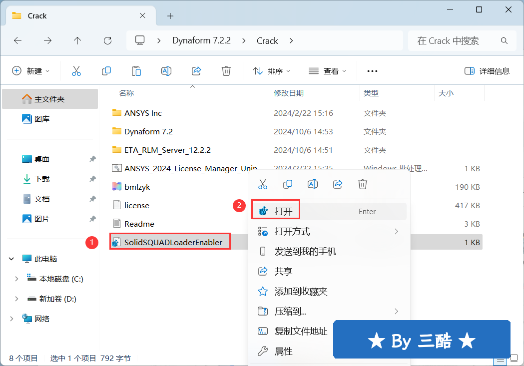This screenshot has width=524, height=366.
Task: Close the Crack tab
Action: (x=142, y=15)
